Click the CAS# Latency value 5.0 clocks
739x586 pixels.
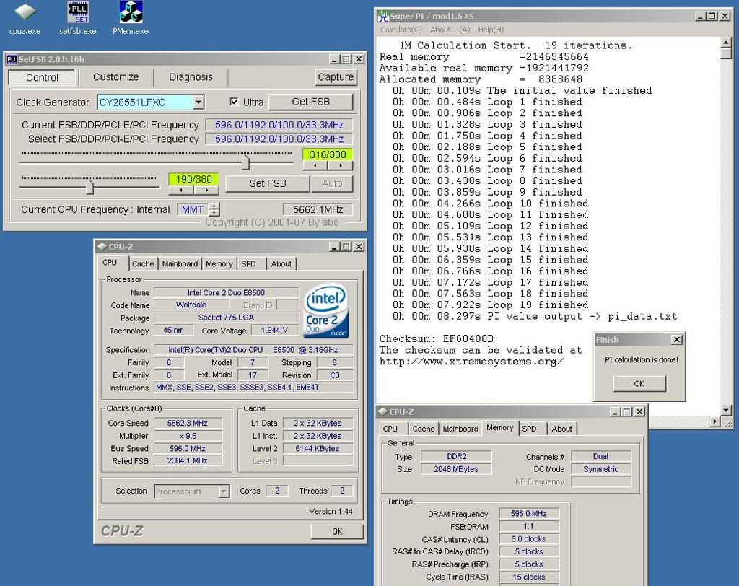(x=529, y=539)
